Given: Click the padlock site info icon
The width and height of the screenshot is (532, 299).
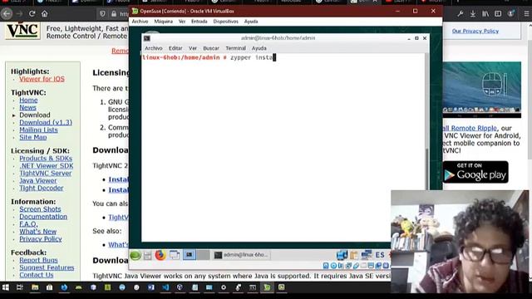Looking at the screenshot, I should point(114,14).
